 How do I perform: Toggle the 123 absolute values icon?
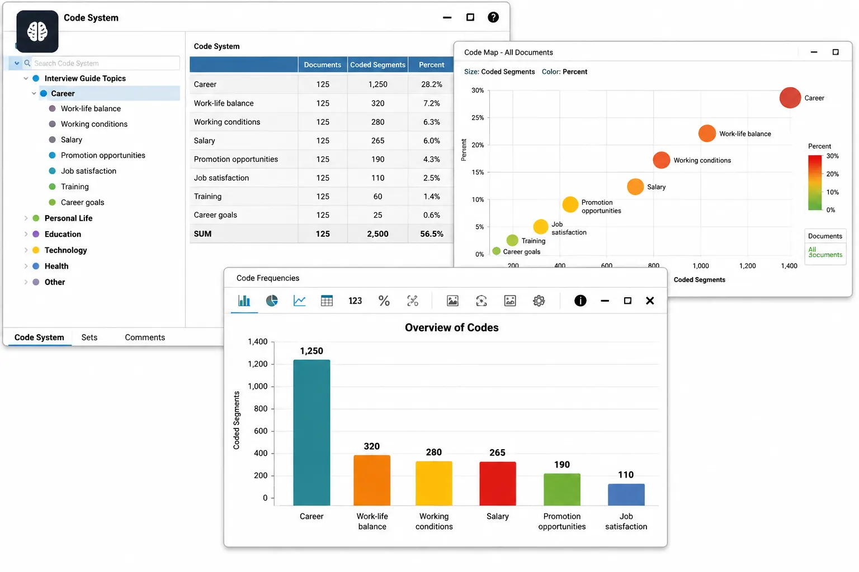pyautogui.click(x=355, y=301)
